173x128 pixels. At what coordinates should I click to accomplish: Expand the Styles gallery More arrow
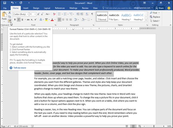pos(146,20)
